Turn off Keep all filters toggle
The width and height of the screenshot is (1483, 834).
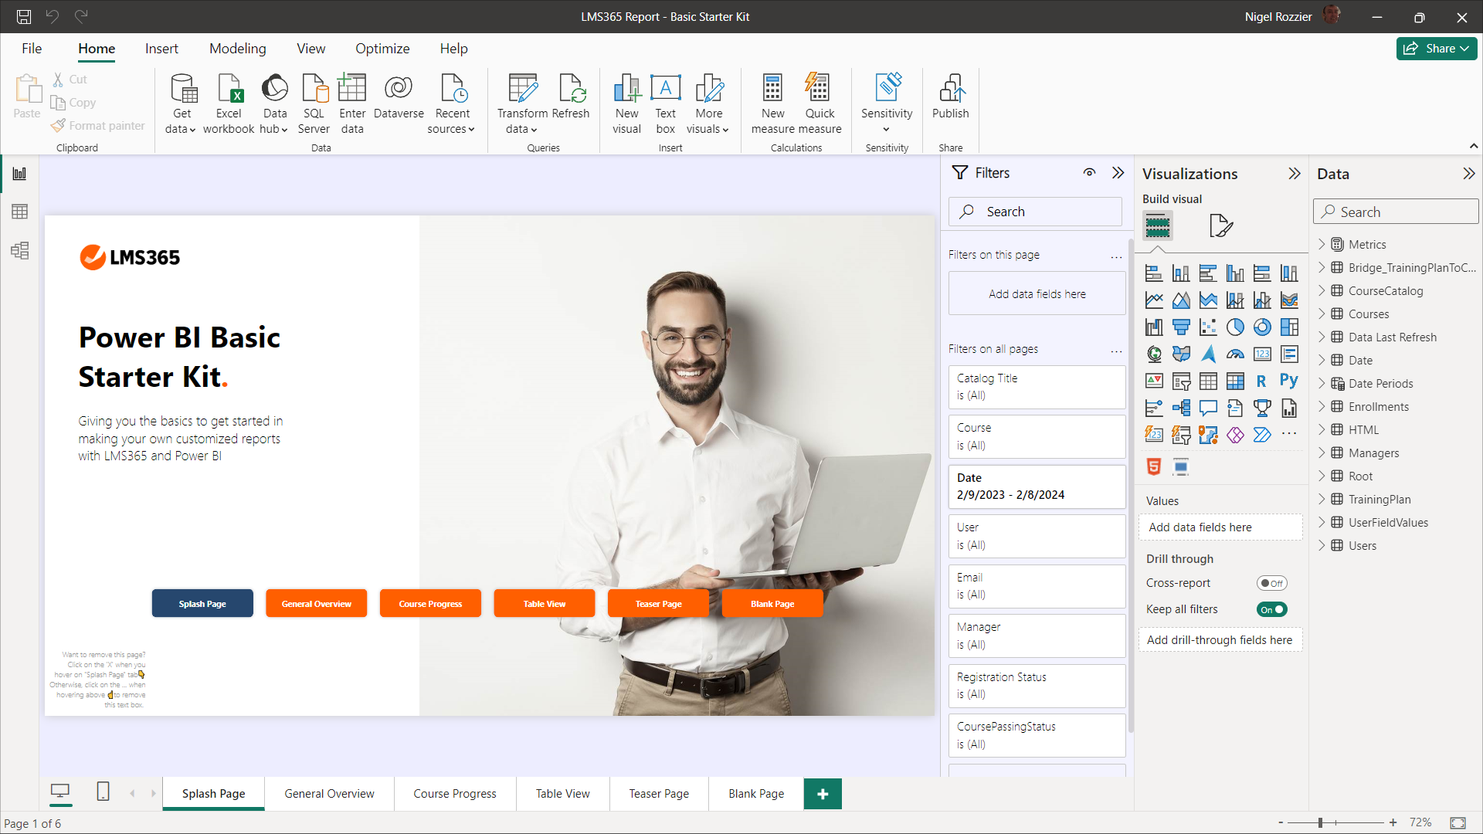click(1271, 609)
